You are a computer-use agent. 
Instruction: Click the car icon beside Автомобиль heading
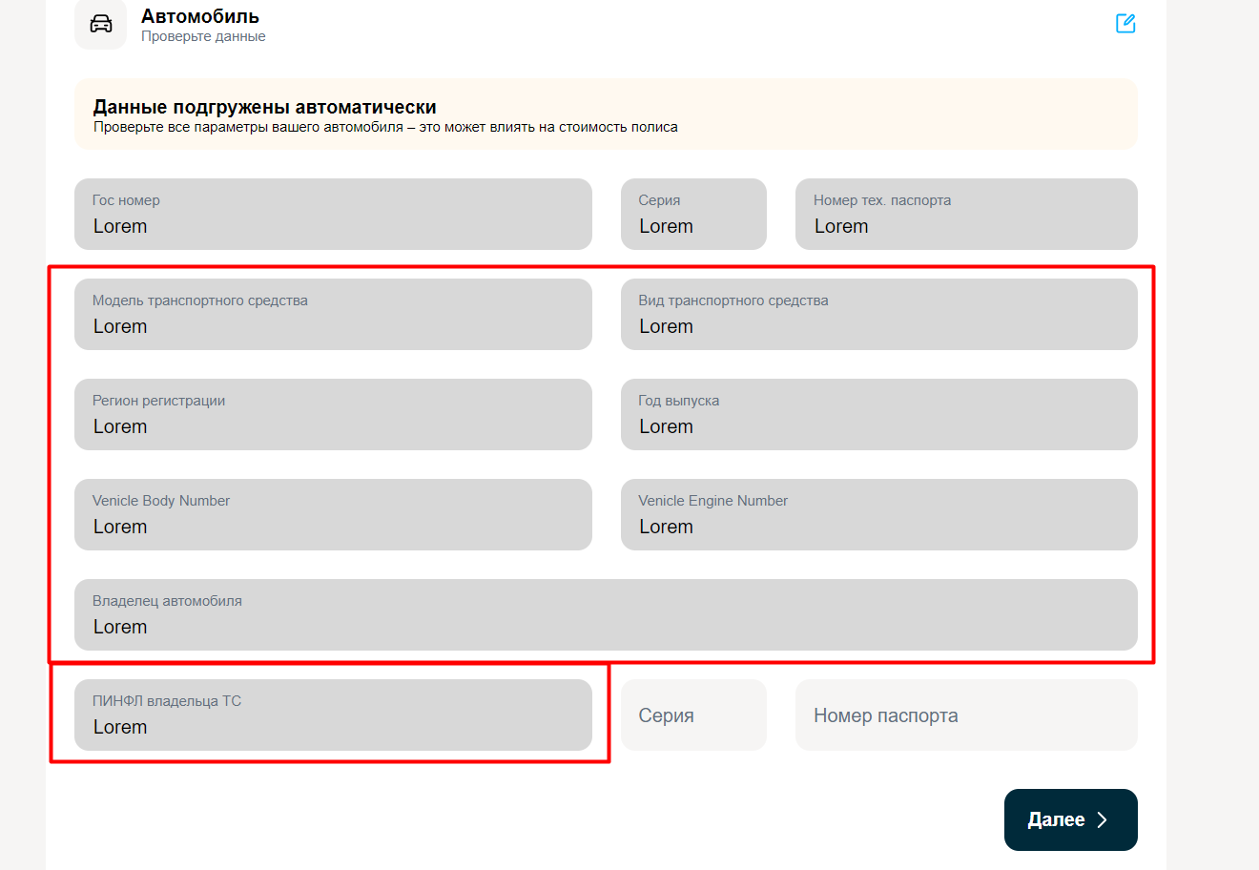[100, 24]
